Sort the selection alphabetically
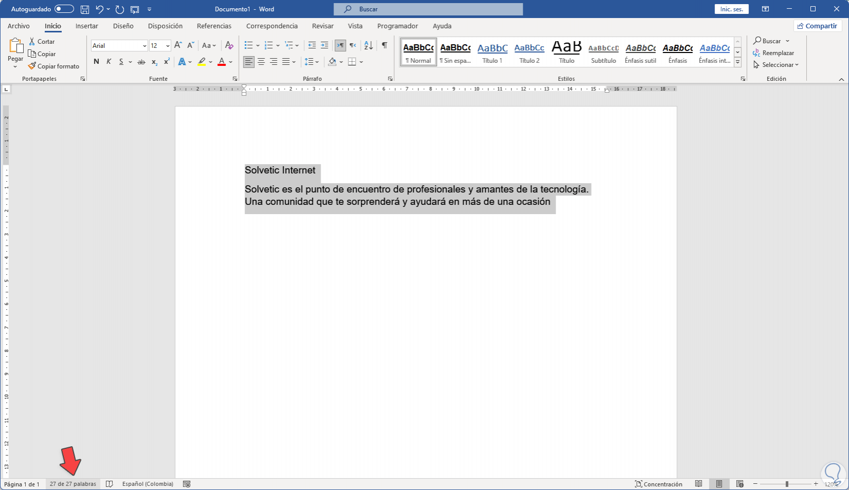Screen dimensions: 849x490 pyautogui.click(x=368, y=45)
